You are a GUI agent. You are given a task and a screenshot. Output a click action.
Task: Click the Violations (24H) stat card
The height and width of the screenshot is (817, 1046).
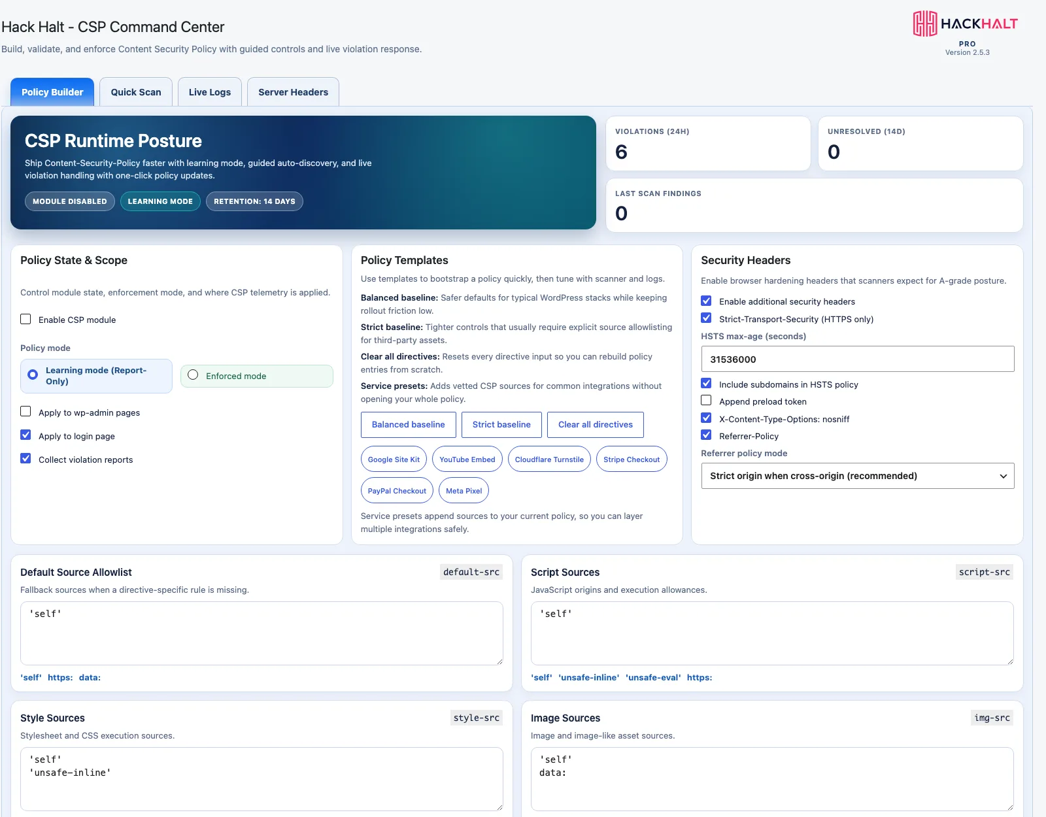(708, 144)
